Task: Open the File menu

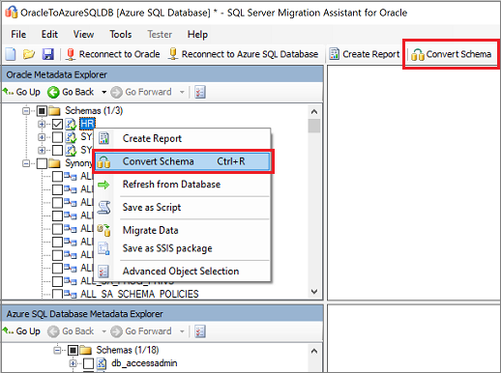Action: coord(18,34)
